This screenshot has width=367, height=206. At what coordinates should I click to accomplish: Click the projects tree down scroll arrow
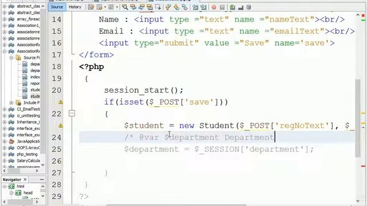click(x=43, y=165)
